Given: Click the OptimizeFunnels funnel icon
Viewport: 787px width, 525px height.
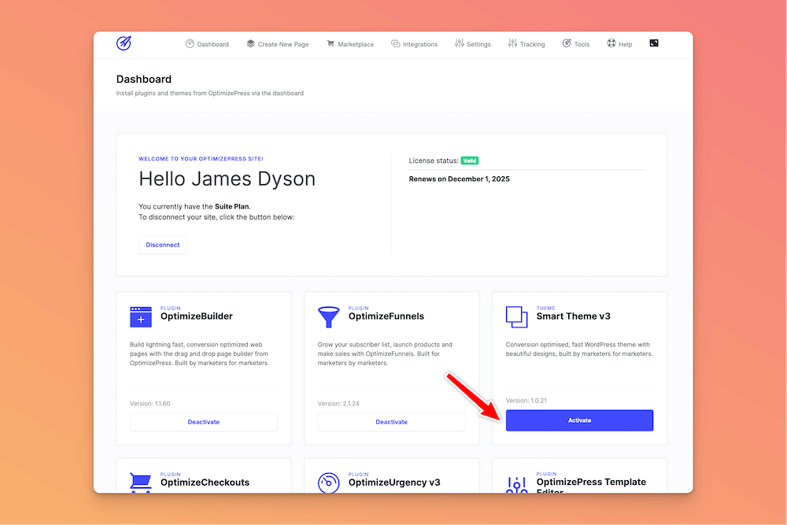Looking at the screenshot, I should pos(329,317).
